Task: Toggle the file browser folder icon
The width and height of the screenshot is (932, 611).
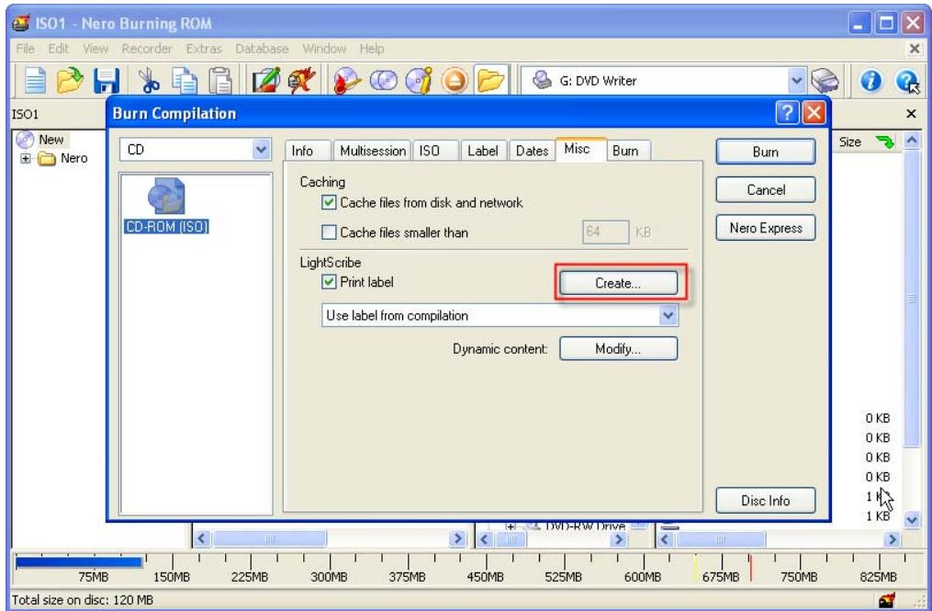Action: pyautogui.click(x=490, y=80)
